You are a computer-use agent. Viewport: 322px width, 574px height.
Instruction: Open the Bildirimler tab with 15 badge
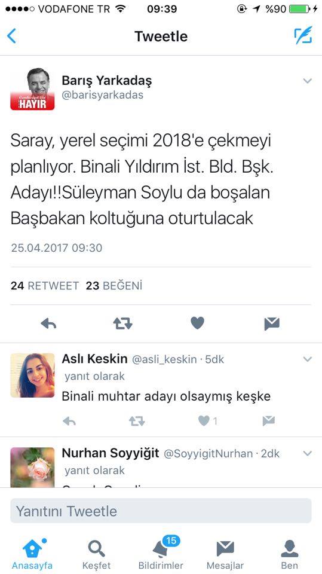pos(161,554)
